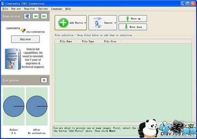Click the recycle bin Remove icon
The image size is (197, 139).
click(98, 22)
